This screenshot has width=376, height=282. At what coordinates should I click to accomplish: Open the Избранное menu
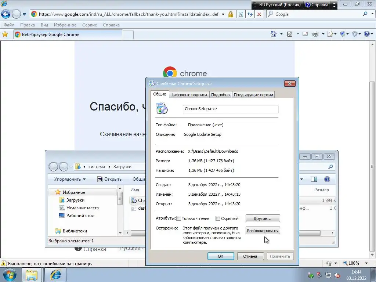[x=65, y=25]
